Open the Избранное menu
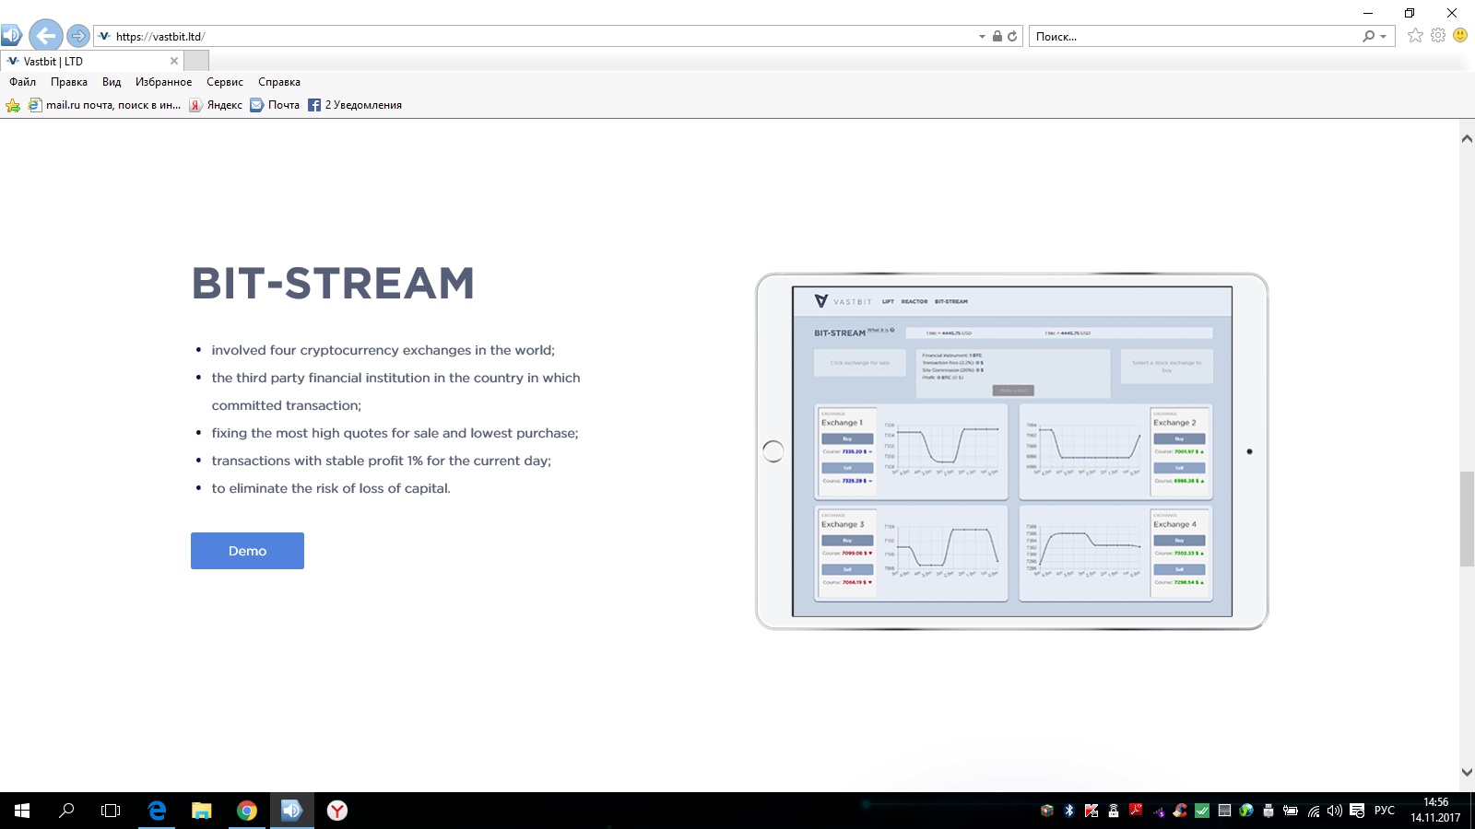This screenshot has height=829, width=1475. tap(164, 82)
